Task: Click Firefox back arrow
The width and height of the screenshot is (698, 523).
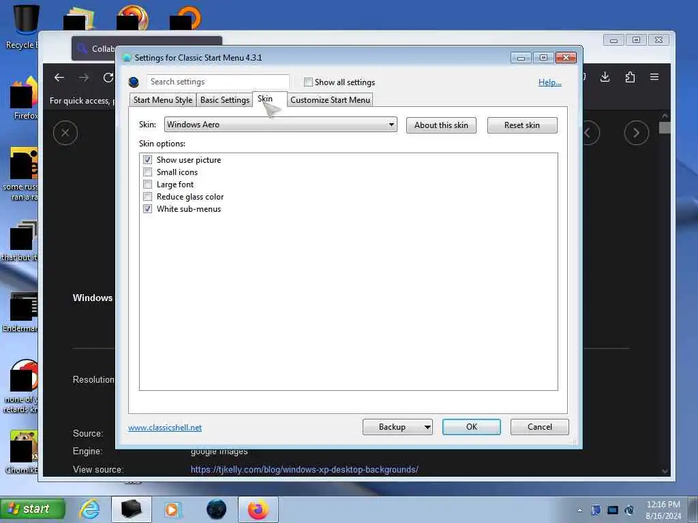Action: pyautogui.click(x=59, y=78)
